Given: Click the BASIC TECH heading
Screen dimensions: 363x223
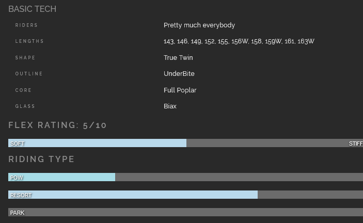Looking at the screenshot, I should pyautogui.click(x=33, y=9).
